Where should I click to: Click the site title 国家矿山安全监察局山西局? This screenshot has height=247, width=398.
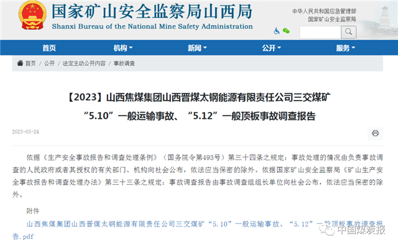click(152, 12)
